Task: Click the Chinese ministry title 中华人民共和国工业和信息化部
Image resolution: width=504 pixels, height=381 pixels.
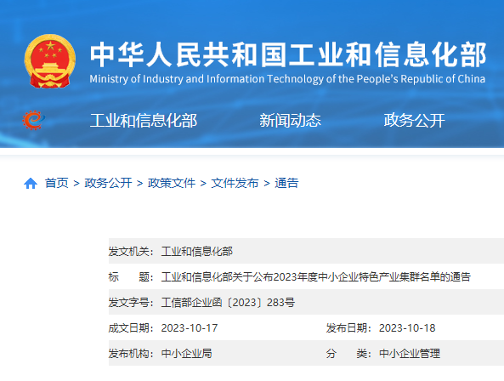Action: (x=287, y=54)
